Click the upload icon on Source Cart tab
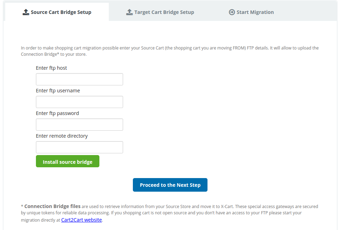 click(26, 12)
